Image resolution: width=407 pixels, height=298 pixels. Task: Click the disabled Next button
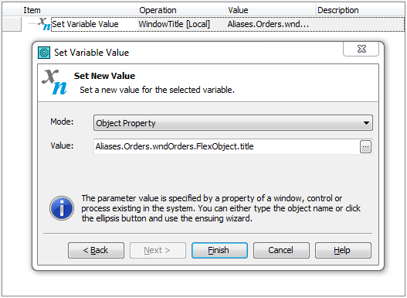click(158, 251)
